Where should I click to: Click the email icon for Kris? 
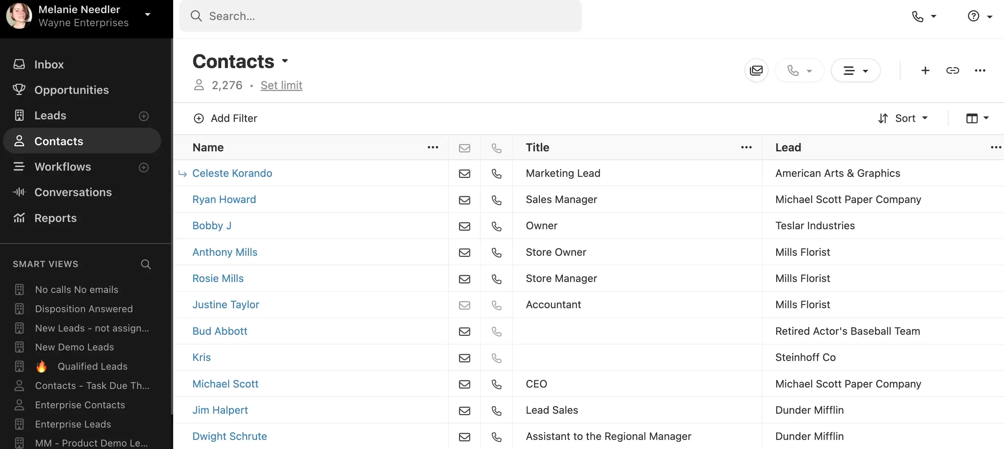(x=464, y=358)
